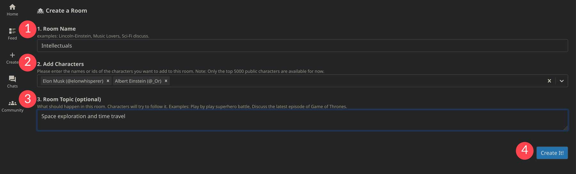Click the Elon Musk (@elonwhisperer) tag label
The image size is (576, 174).
pos(73,81)
